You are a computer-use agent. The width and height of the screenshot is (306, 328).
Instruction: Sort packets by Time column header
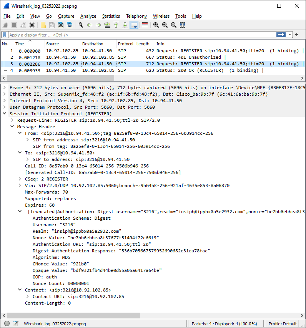30,44
